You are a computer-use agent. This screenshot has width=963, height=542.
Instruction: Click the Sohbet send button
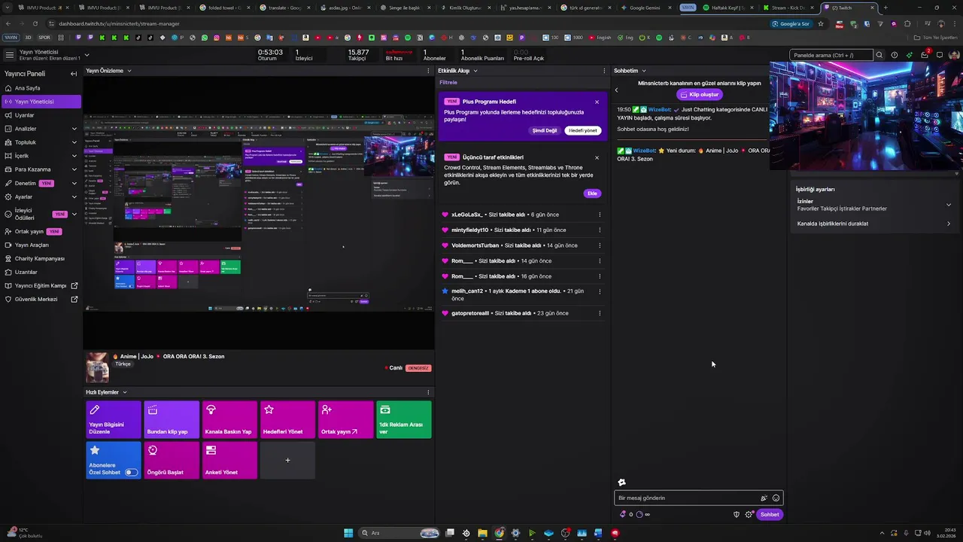(x=770, y=514)
